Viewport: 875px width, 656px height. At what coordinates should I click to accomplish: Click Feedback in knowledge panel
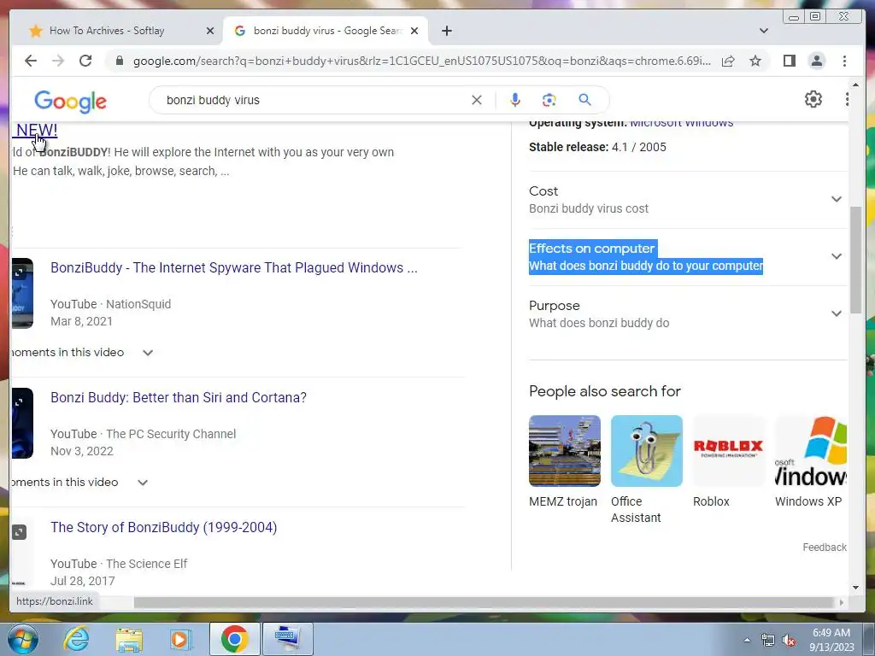click(825, 548)
